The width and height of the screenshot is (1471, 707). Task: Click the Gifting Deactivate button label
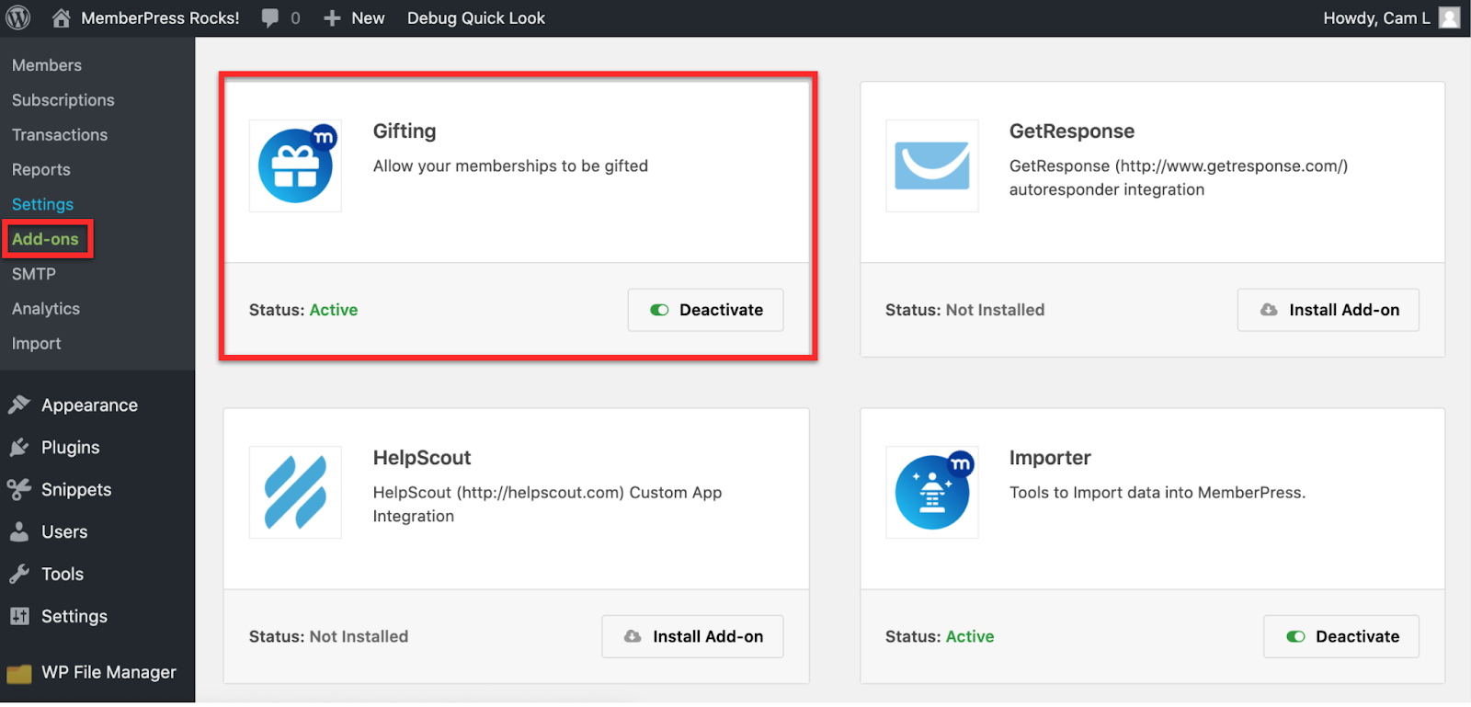[x=721, y=310]
